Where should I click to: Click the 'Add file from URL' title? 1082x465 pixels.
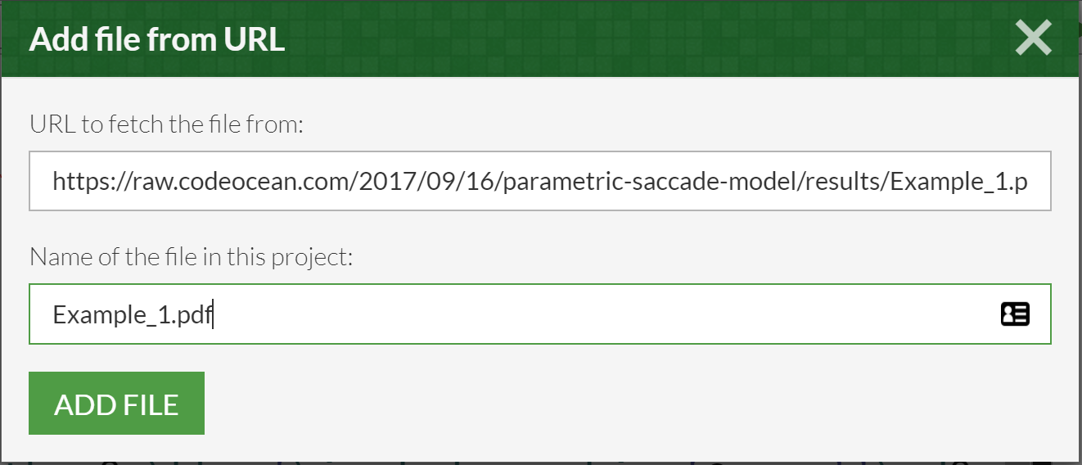pos(157,39)
